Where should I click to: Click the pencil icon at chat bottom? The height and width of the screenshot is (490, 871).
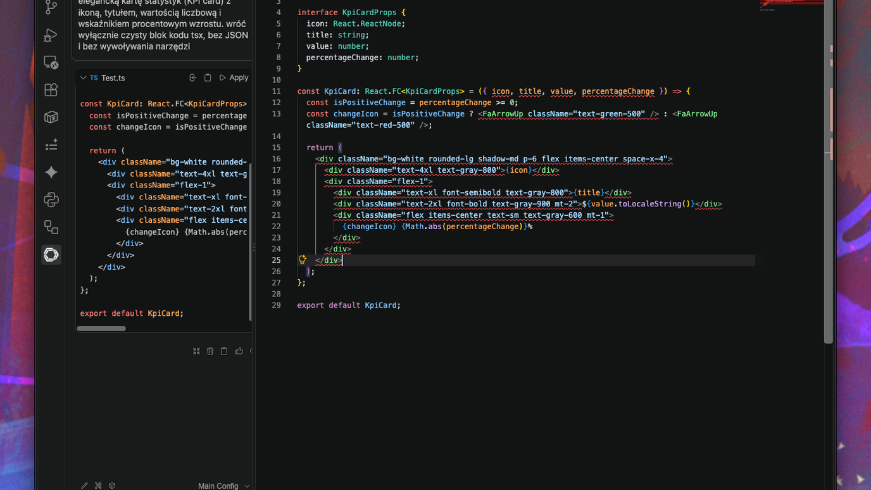click(x=84, y=486)
